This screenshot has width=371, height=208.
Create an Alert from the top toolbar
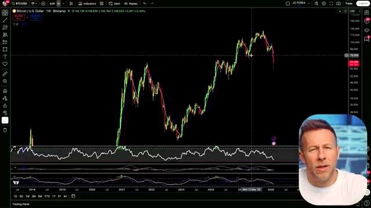tap(115, 3)
